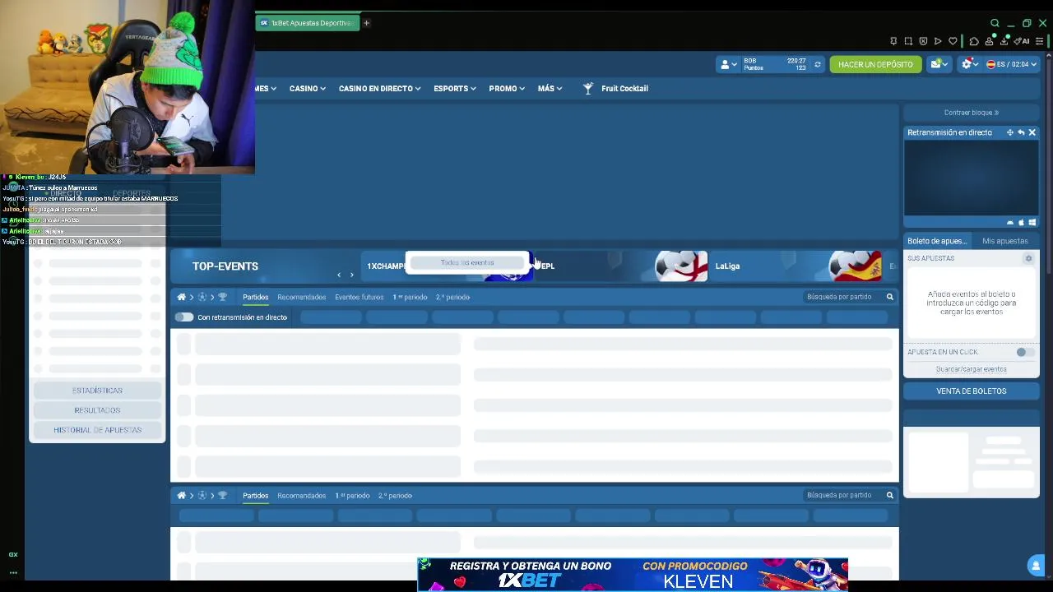Select Partidos tab in second section

point(255,496)
